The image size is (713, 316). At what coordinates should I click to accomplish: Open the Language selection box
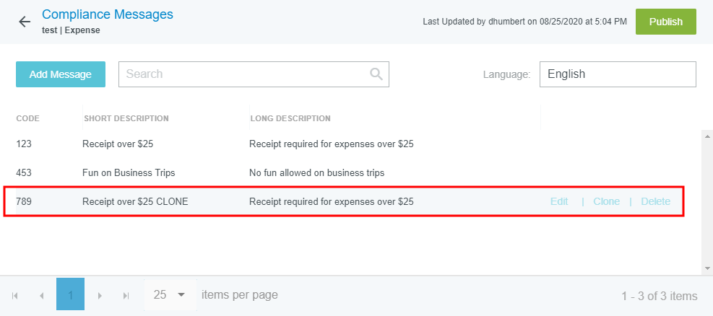617,74
